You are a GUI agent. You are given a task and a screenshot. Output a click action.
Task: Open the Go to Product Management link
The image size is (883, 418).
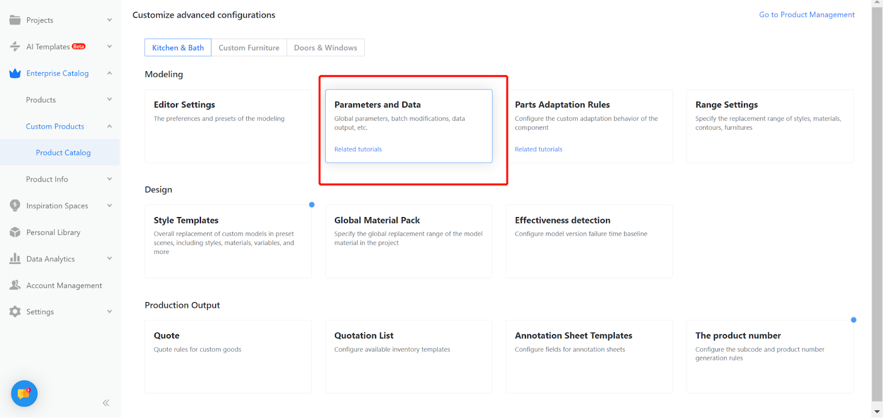point(806,15)
